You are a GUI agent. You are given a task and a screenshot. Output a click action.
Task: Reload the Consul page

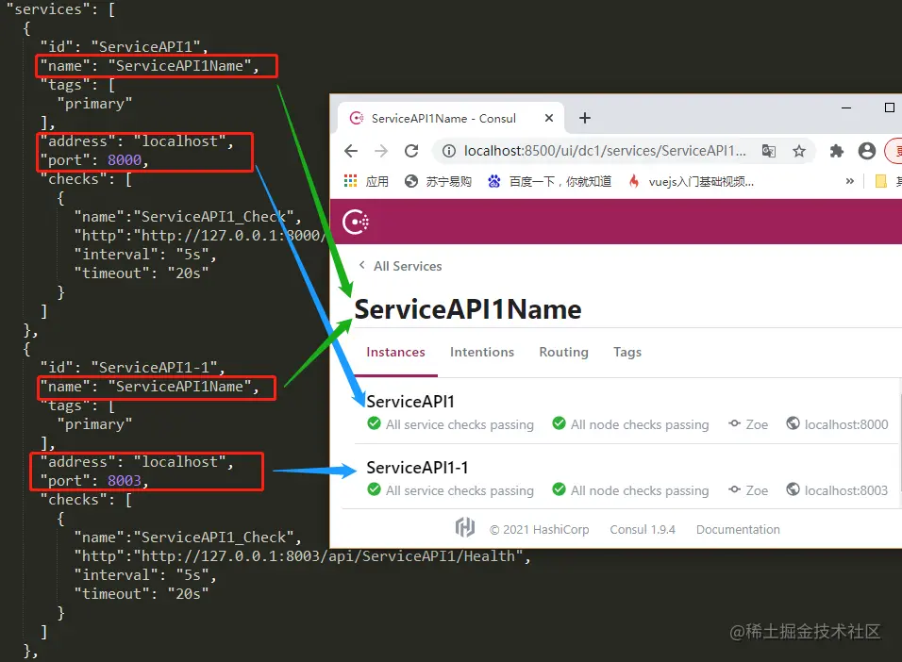click(x=411, y=151)
